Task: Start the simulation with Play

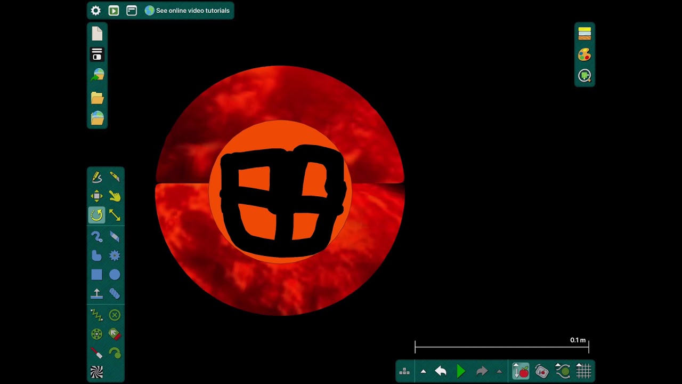Action: click(x=461, y=371)
